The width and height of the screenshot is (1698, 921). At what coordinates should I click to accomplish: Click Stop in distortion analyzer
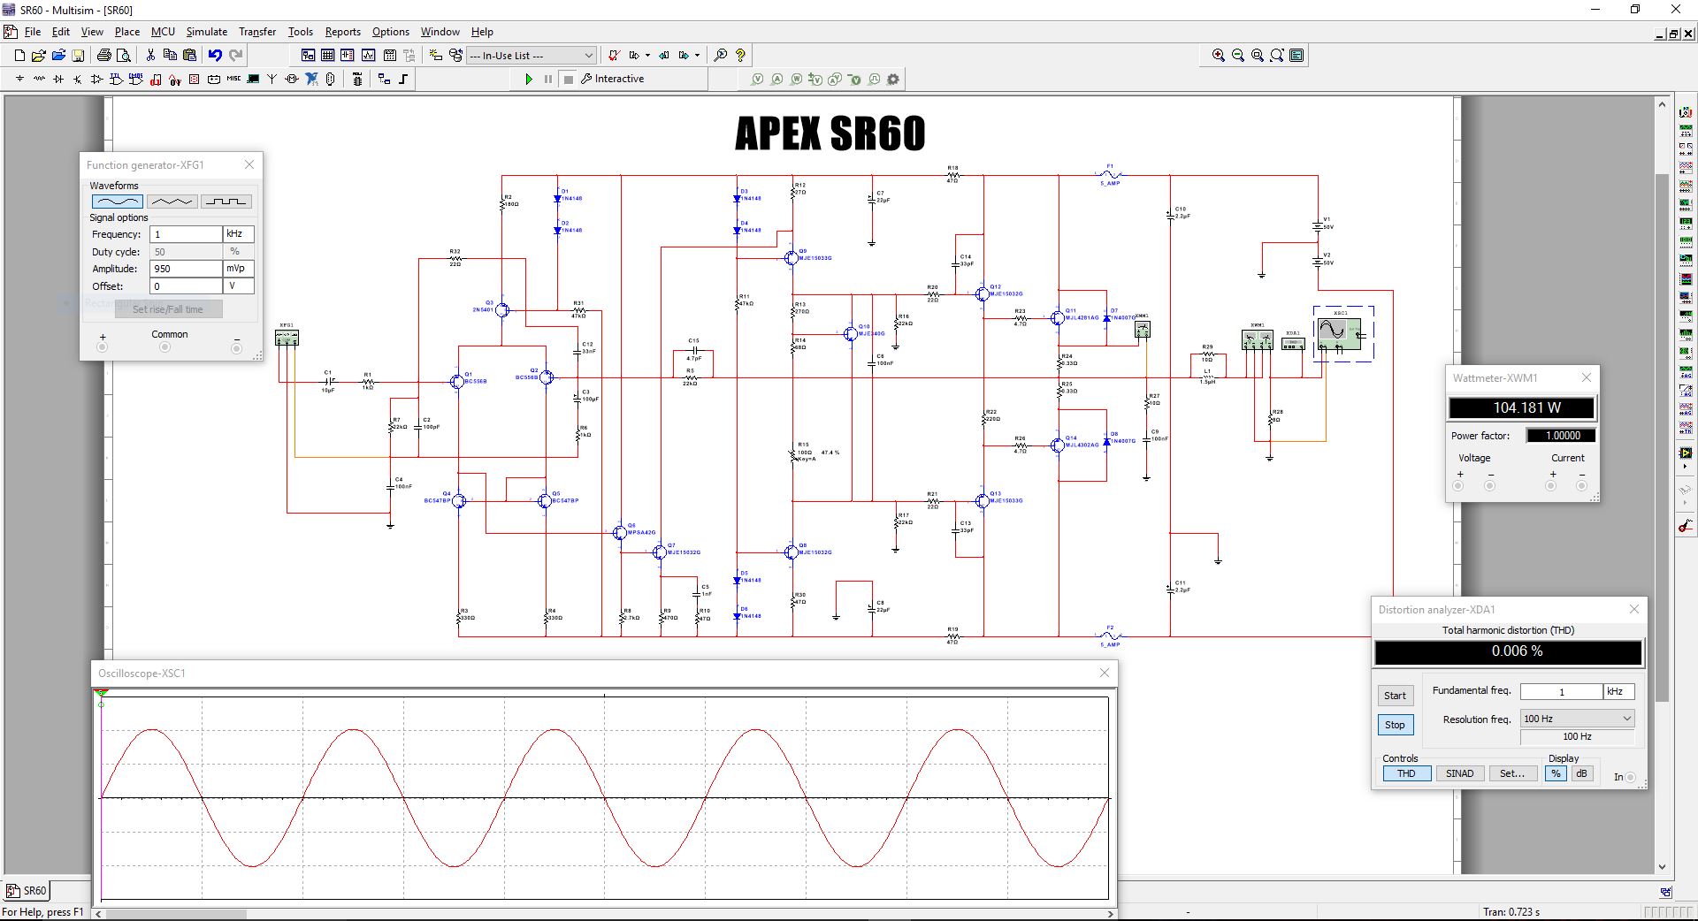(x=1395, y=725)
